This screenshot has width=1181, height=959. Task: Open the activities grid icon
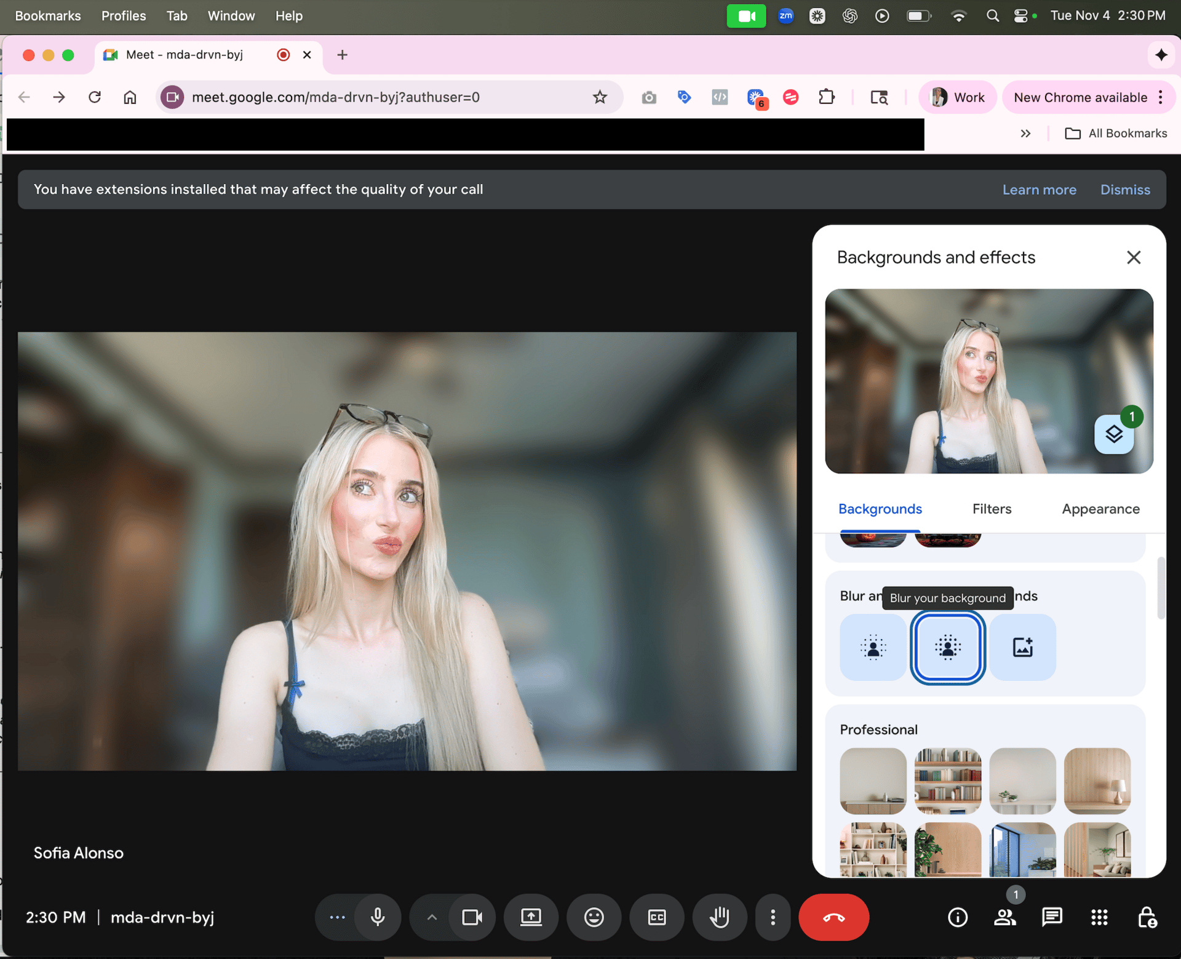point(1099,917)
